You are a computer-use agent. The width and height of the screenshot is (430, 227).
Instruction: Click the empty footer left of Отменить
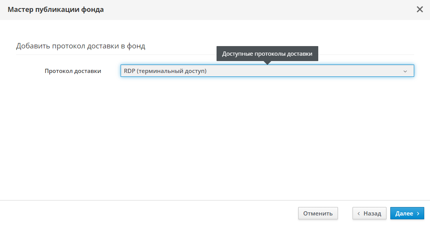pyautogui.click(x=146, y=214)
